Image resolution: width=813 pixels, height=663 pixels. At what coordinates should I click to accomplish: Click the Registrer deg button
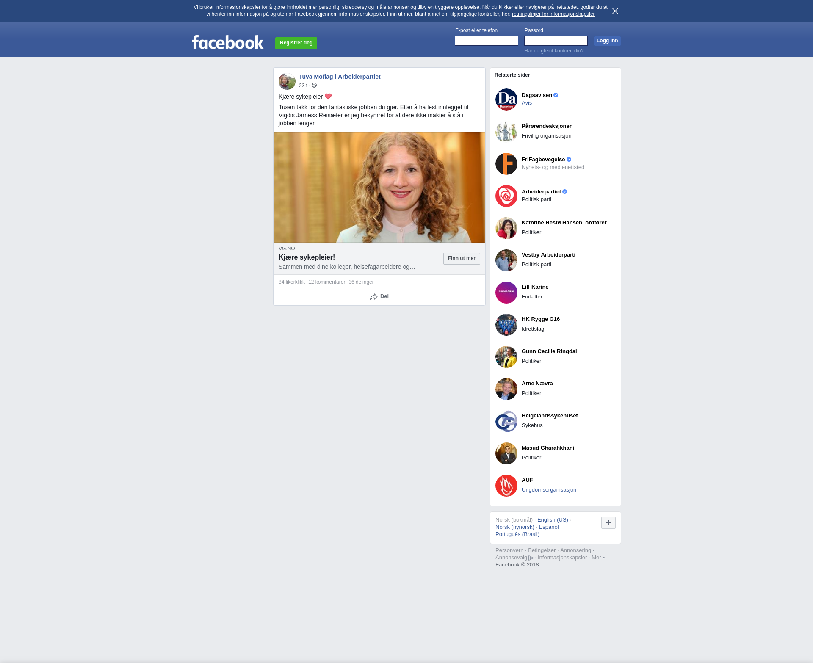point(296,43)
